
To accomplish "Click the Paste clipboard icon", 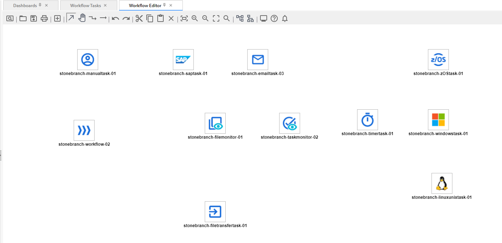I will [x=160, y=18].
